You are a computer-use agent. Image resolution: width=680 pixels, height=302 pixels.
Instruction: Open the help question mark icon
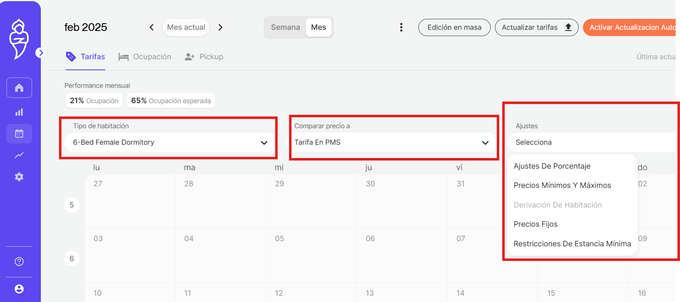pyautogui.click(x=19, y=262)
